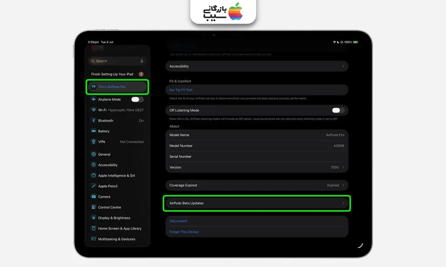The width and height of the screenshot is (446, 267).
Task: Click the magnifier icon in search field
Action: tap(92, 61)
